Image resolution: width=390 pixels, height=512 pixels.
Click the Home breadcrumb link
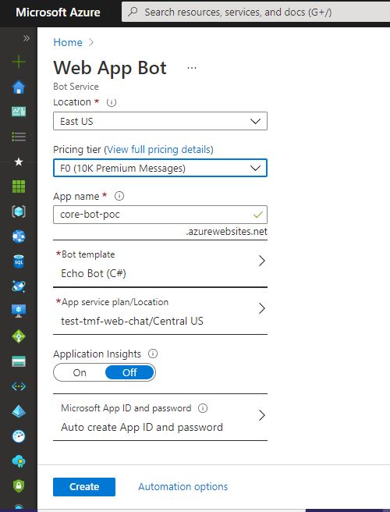click(x=68, y=42)
